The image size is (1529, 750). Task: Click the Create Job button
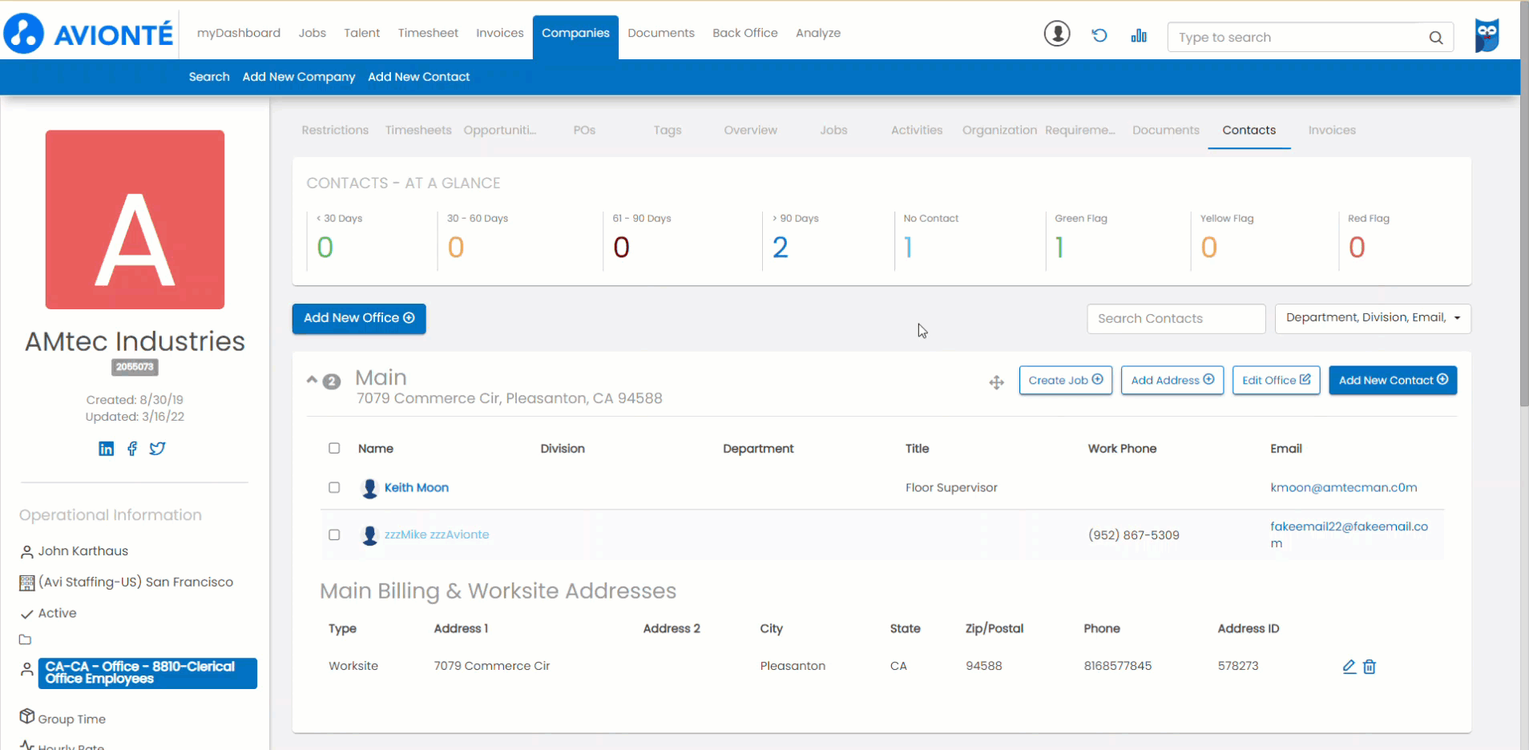tap(1066, 380)
